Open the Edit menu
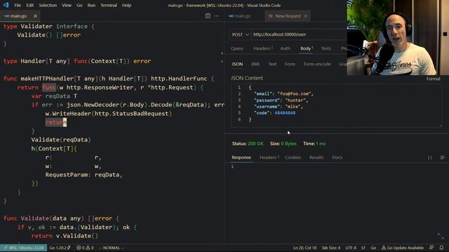This screenshot has width=449, height=252. point(29,5)
